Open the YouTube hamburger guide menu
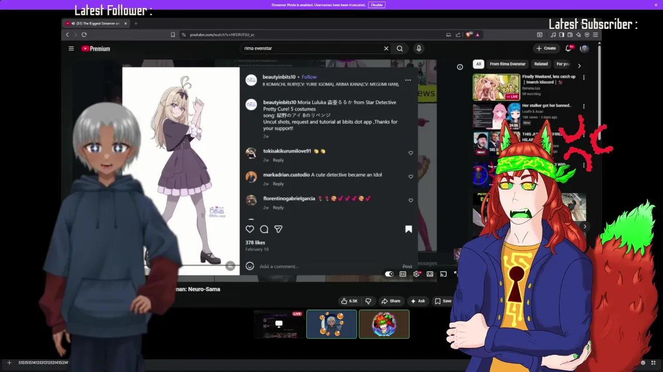The image size is (663, 372). tap(71, 49)
